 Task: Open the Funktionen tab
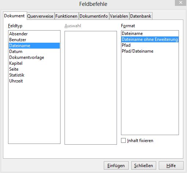66,16
